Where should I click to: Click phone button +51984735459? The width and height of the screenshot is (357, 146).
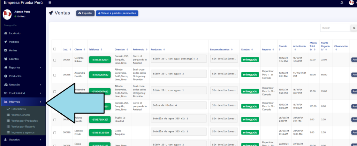pyautogui.click(x=100, y=132)
